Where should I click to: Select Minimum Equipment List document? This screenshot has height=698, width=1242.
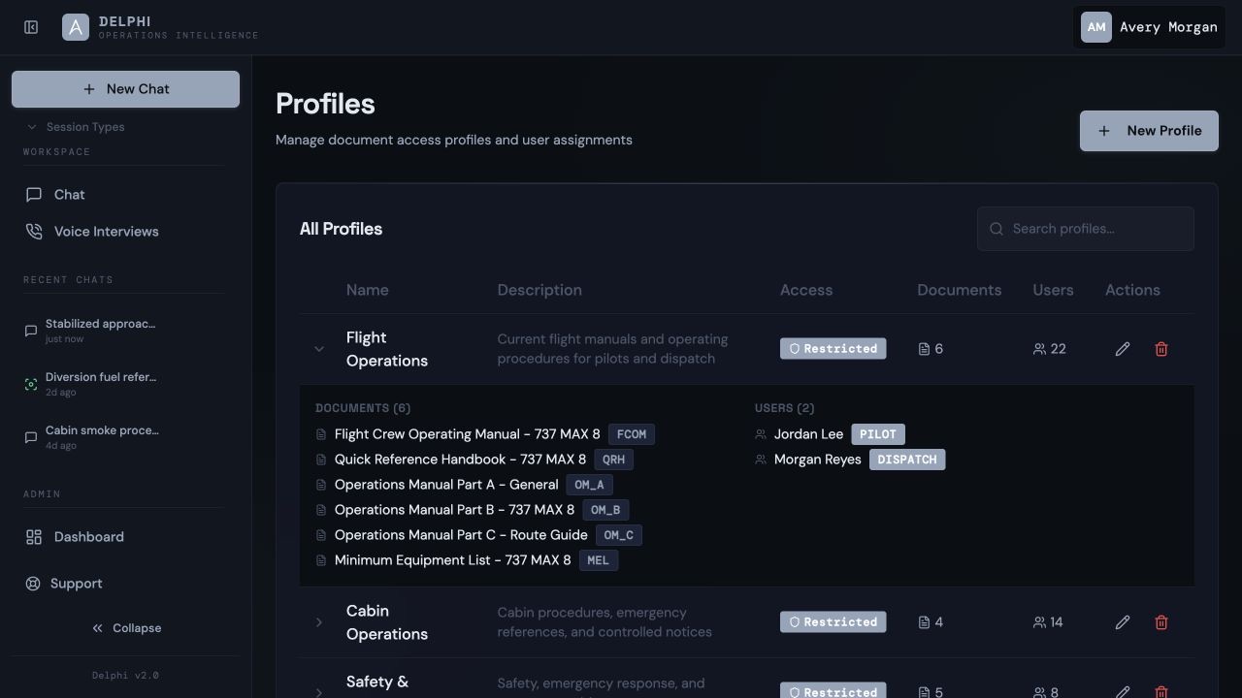pos(452,560)
